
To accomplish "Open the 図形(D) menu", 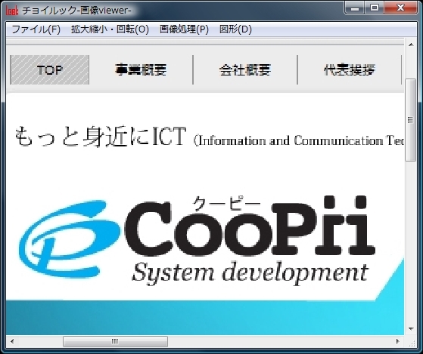I will coord(235,29).
